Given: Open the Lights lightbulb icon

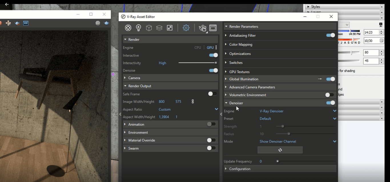Looking at the screenshot, I should point(138,28).
